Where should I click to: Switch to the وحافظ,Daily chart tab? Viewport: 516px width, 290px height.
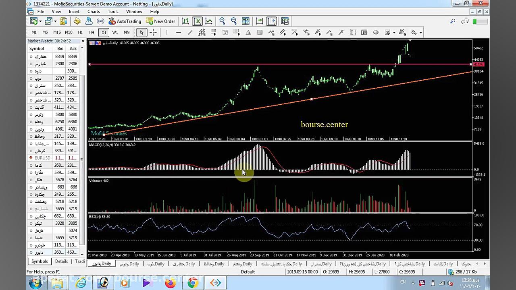213,264
